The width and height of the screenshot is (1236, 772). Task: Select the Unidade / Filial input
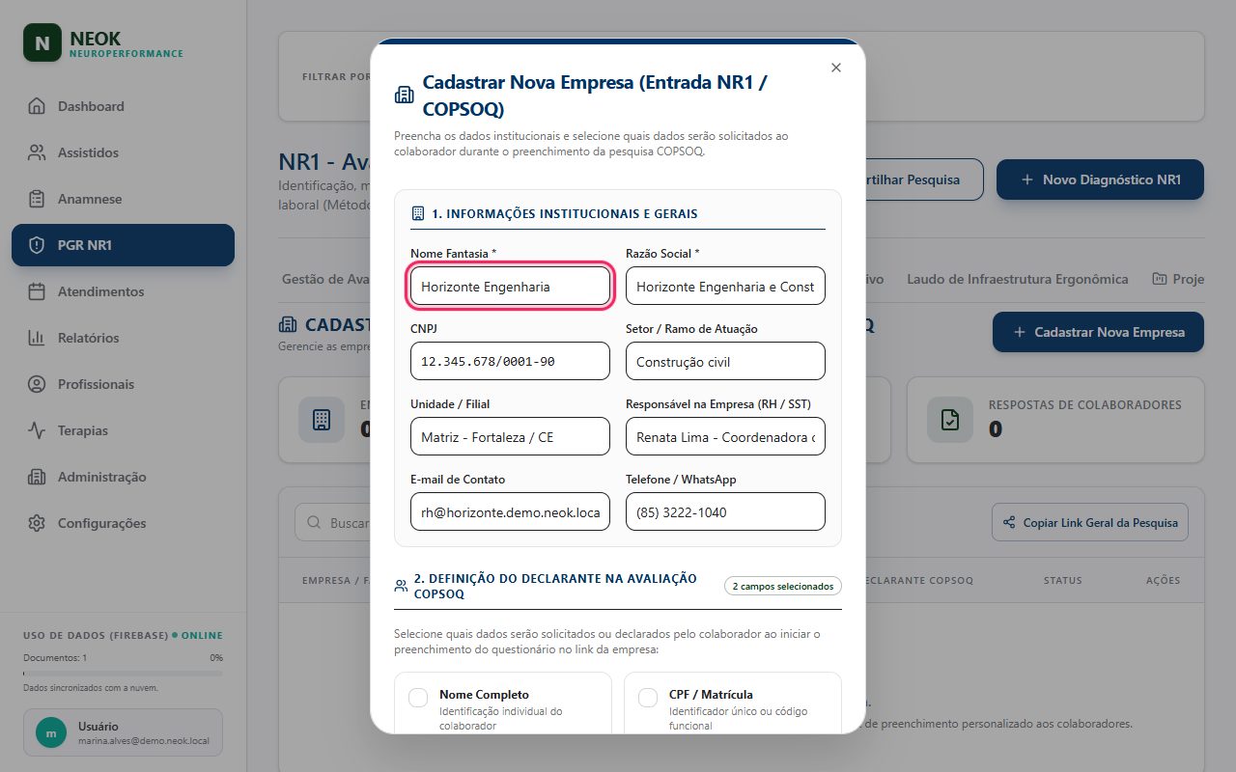click(510, 437)
